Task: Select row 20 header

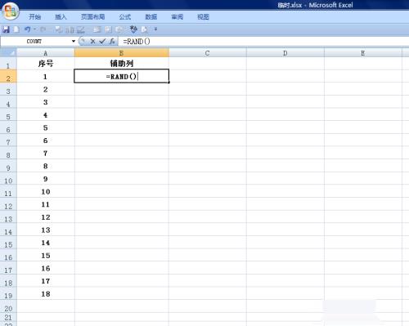Action: tap(8, 306)
